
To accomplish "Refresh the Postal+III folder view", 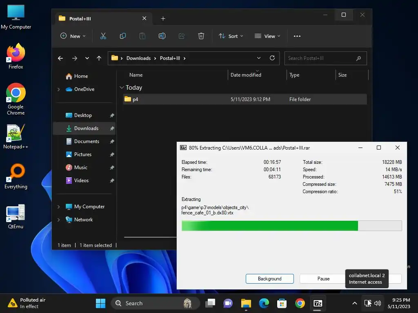I will 272,58.
